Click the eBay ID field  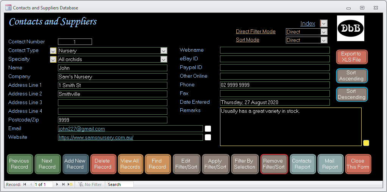tap(275, 59)
